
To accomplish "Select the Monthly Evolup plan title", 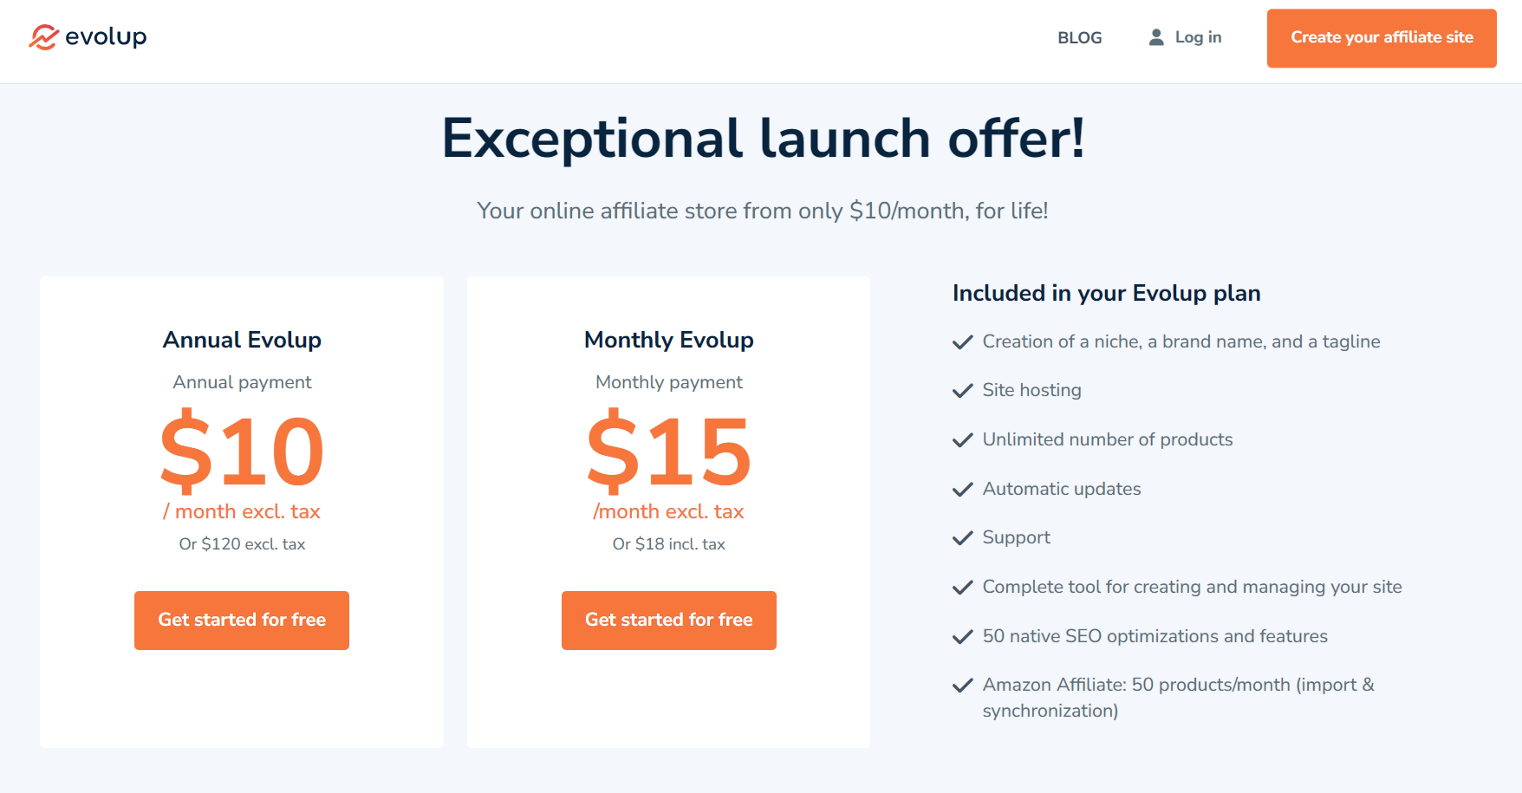I will coord(669,340).
